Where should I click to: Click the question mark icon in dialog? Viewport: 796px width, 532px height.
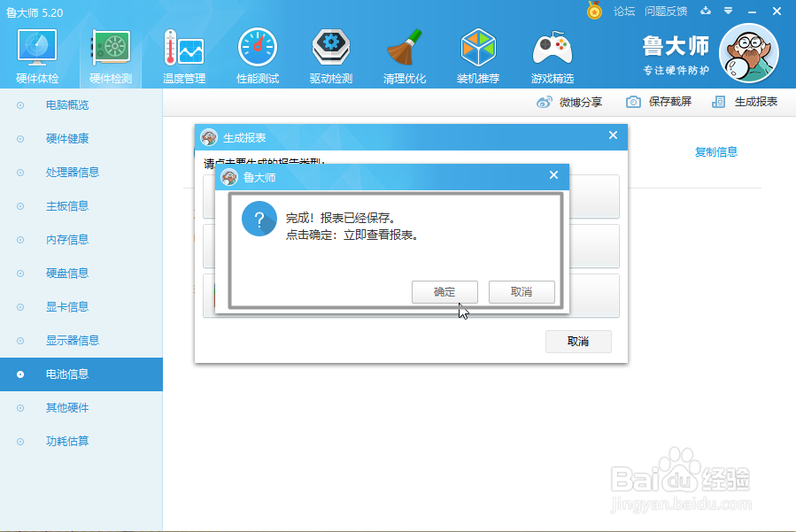click(x=259, y=219)
